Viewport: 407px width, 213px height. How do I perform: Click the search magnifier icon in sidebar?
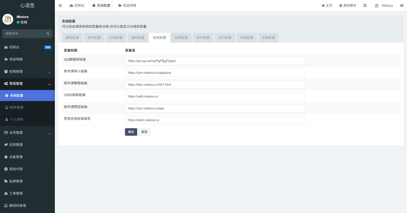(48, 34)
